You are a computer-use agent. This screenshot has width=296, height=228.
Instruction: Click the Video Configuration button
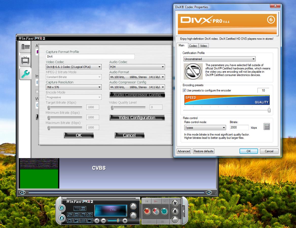137,118
